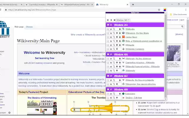Viewport: 189px width, 118px height.
Task: Toggle the Window 405 group checkbox
Action: point(108,54)
